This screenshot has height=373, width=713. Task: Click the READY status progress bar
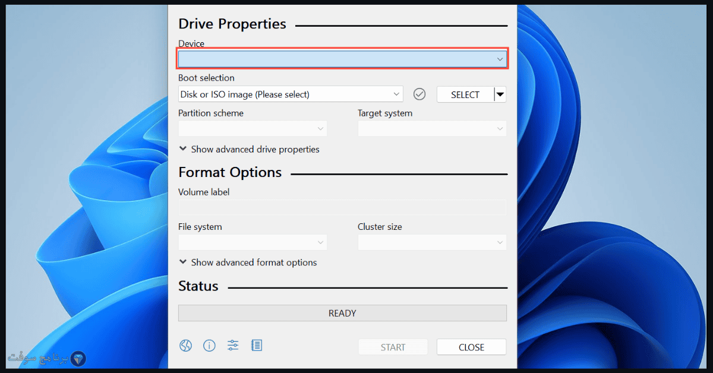point(342,313)
